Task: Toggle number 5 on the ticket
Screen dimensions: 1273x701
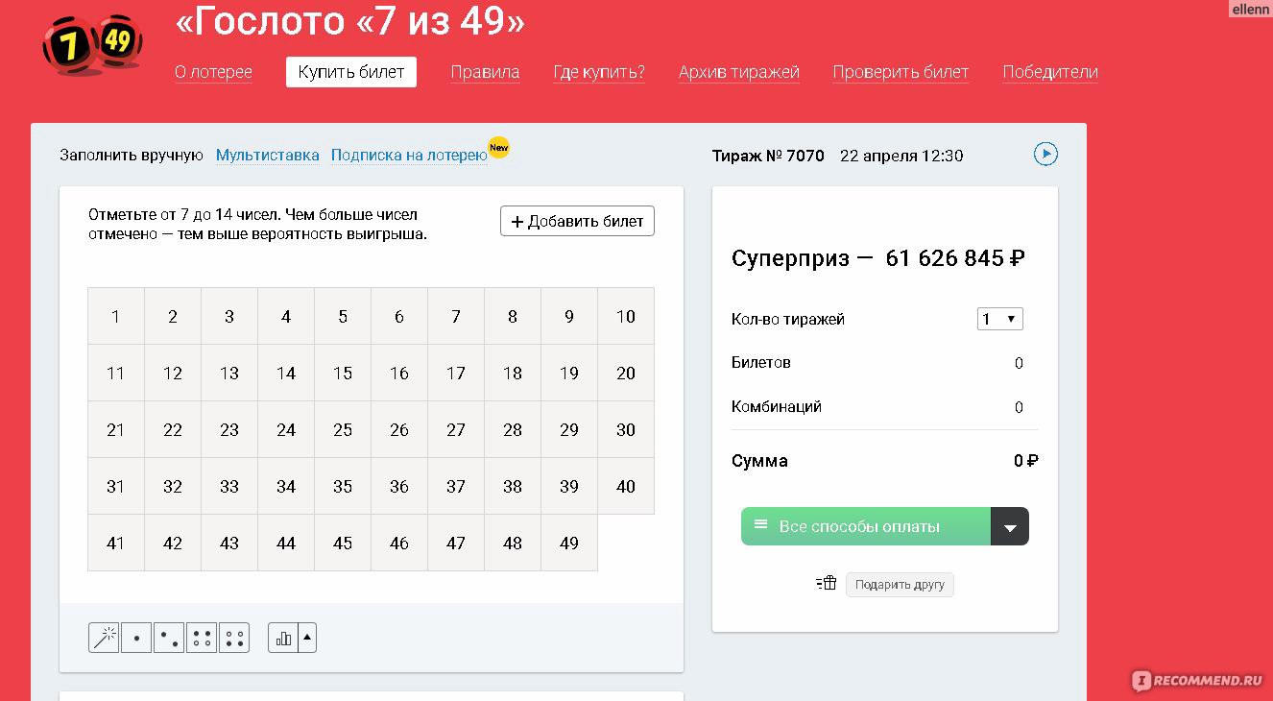Action: tap(343, 316)
